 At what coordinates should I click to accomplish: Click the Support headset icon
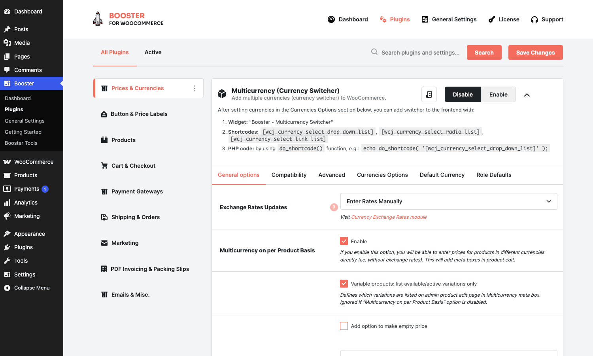(x=534, y=19)
